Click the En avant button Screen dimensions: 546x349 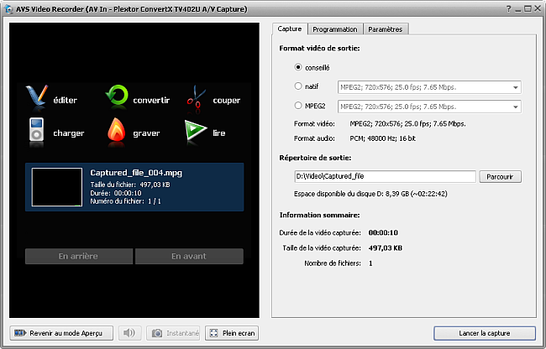pos(189,256)
